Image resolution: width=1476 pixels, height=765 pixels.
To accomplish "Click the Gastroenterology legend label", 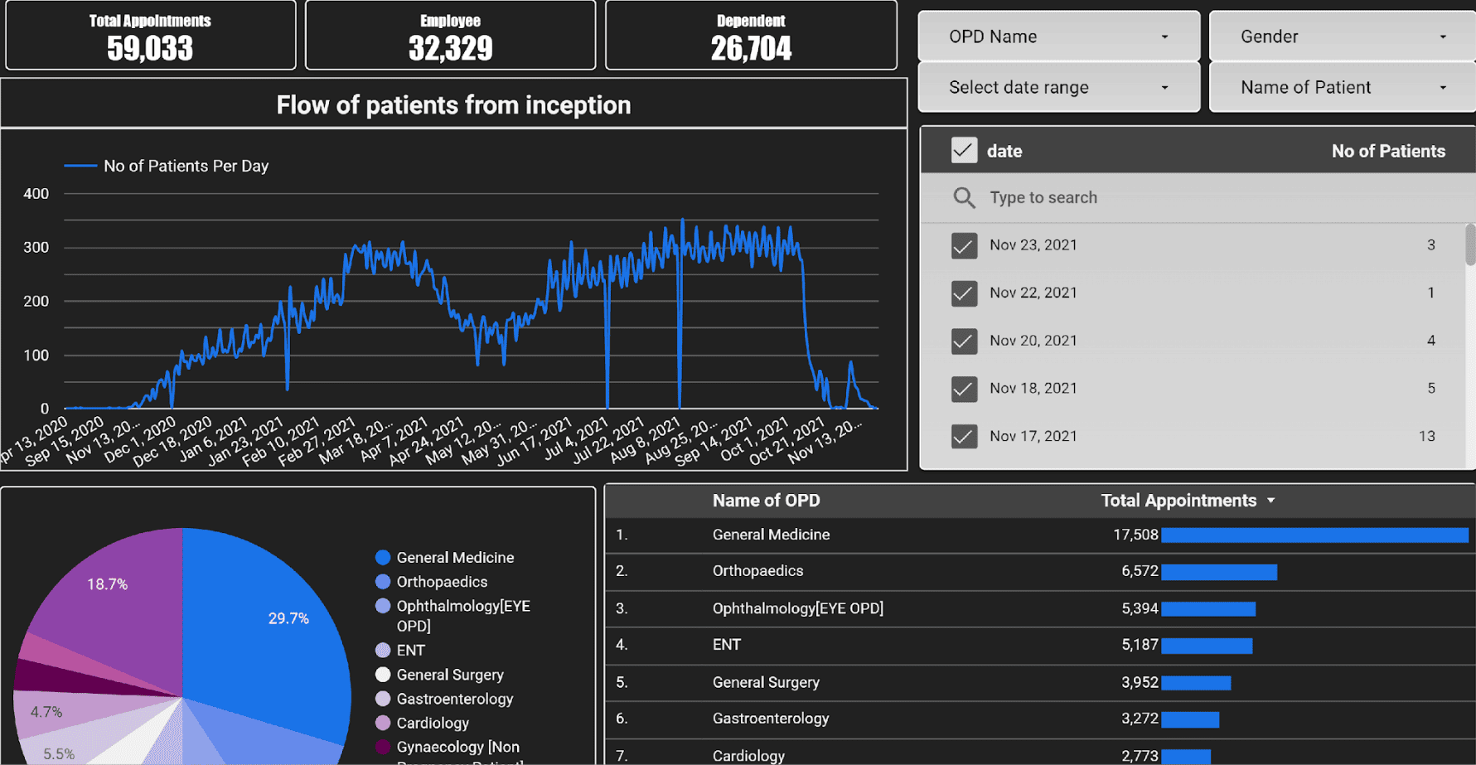I will (455, 699).
